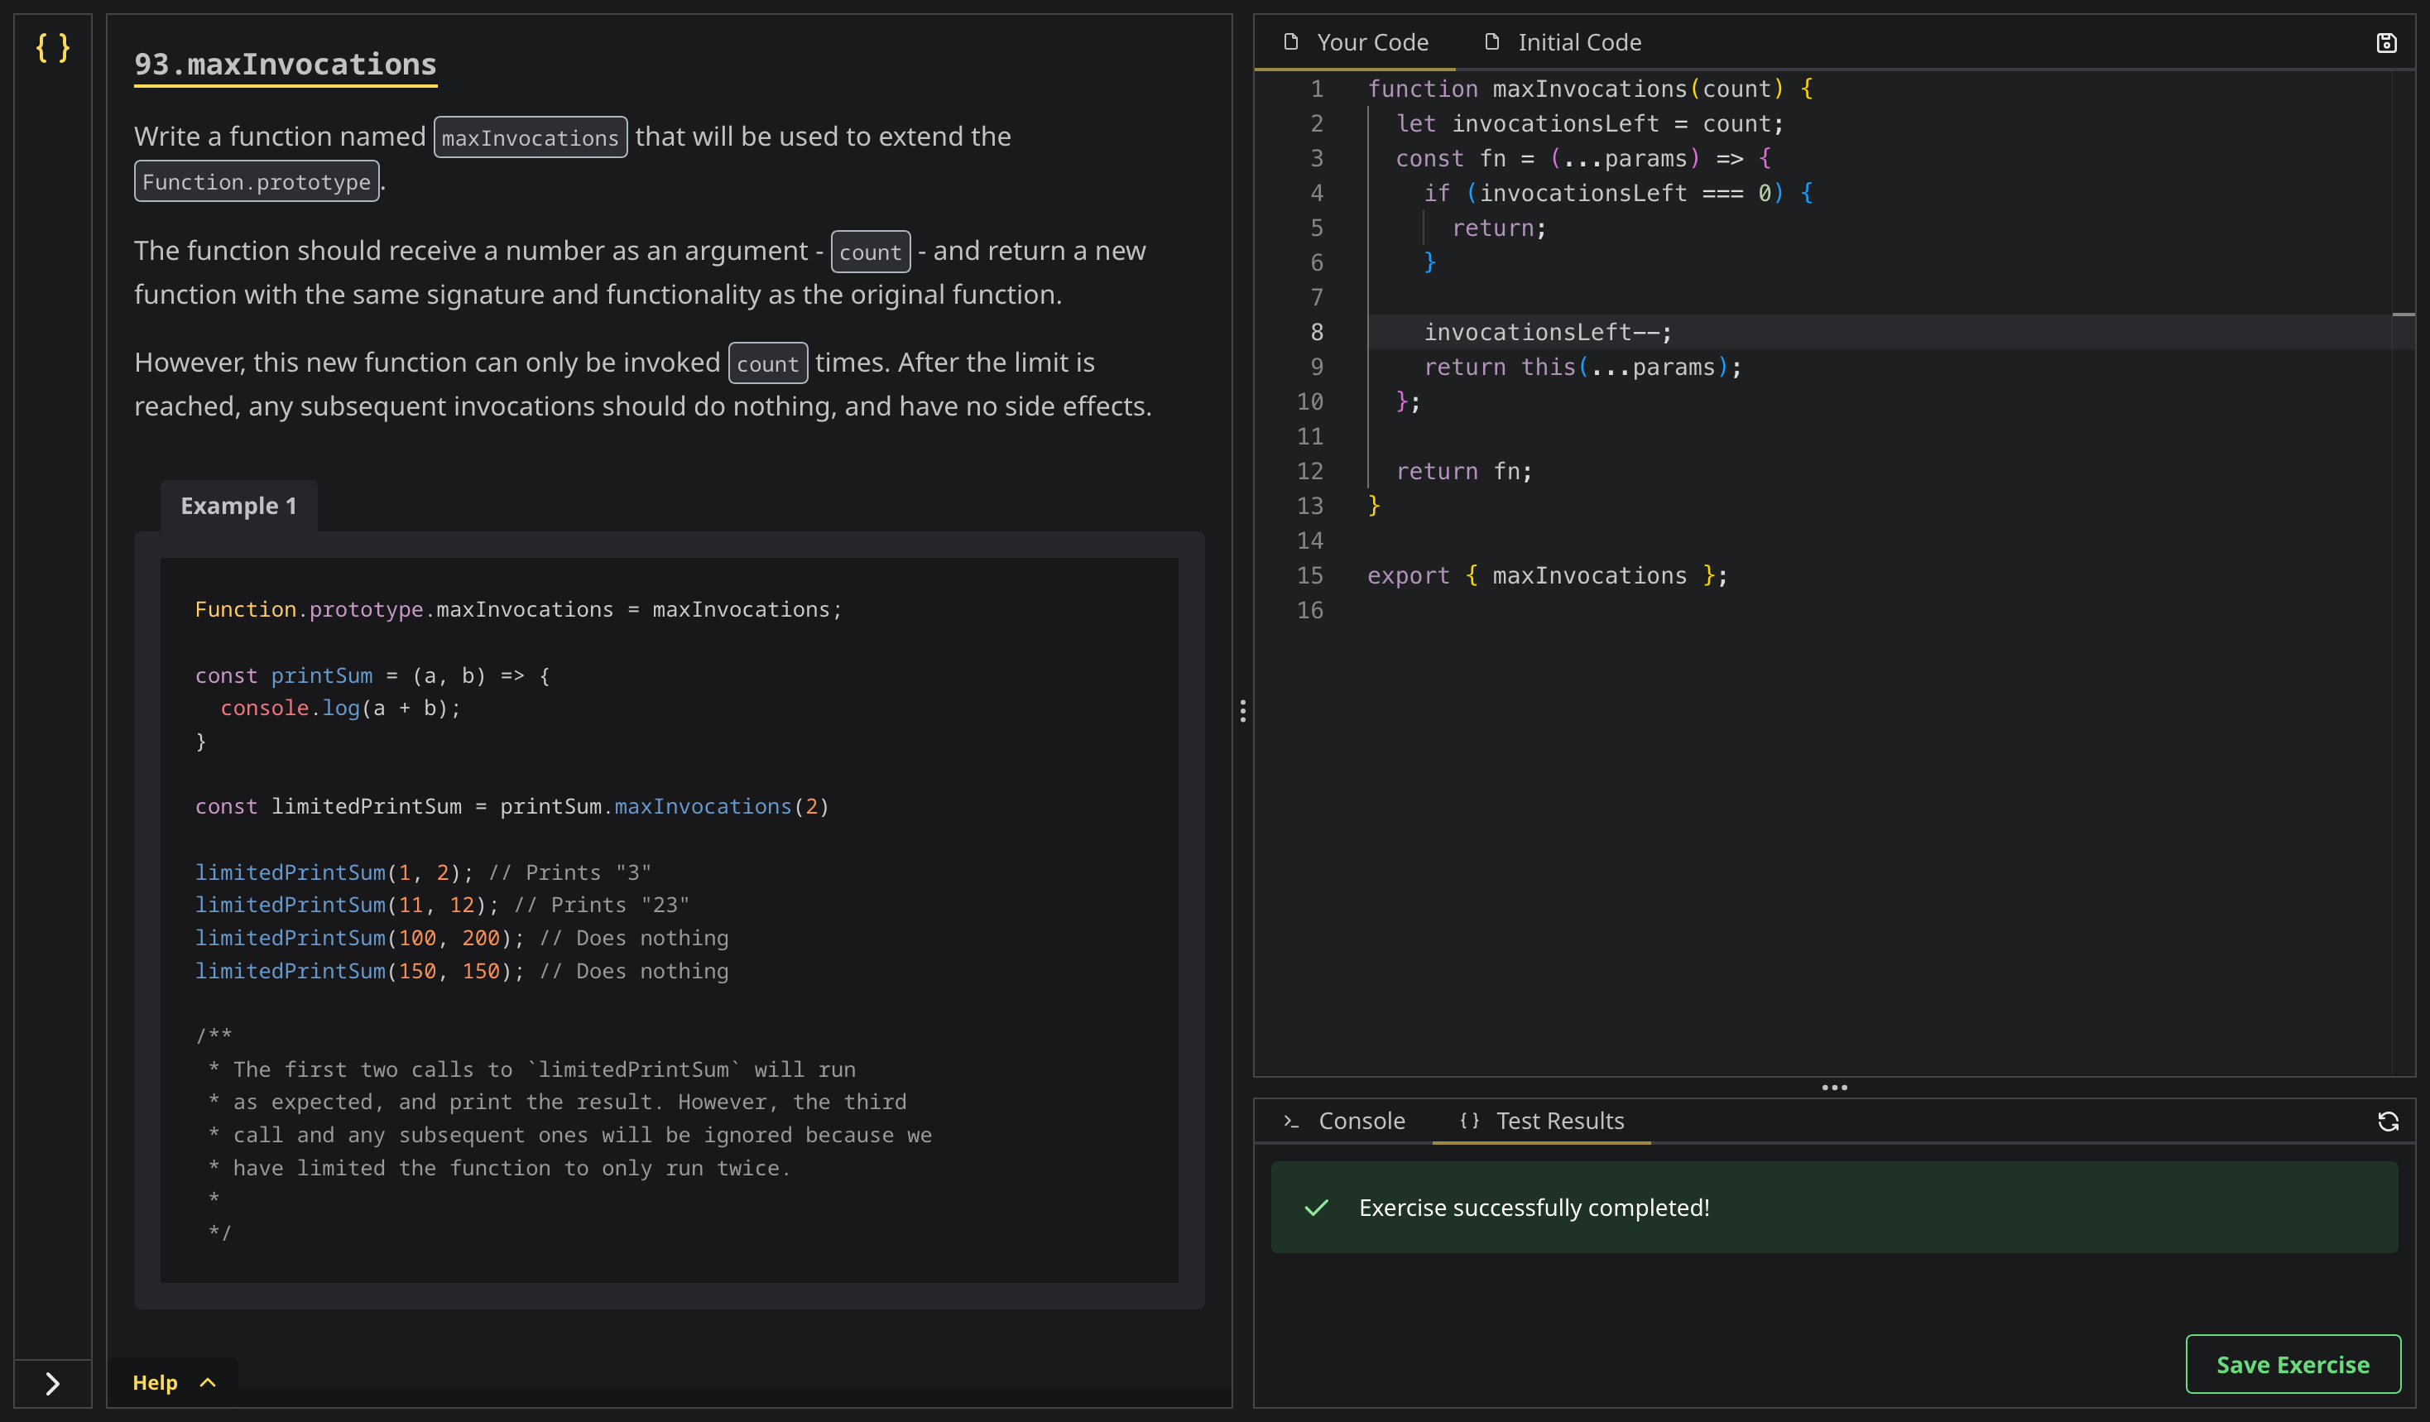
Task: Expand the sidebar with the chevron arrow
Action: (x=53, y=1383)
